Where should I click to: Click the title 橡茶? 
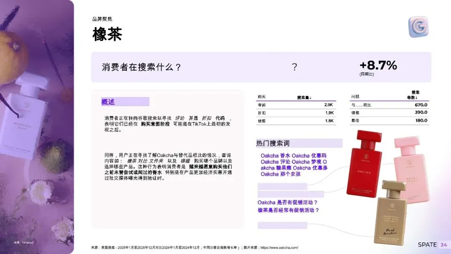(x=107, y=34)
